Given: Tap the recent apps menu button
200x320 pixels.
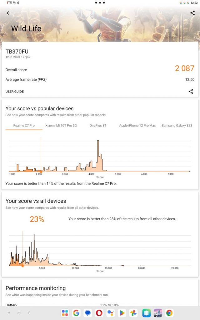Looking at the screenshot, I should coord(9,313).
